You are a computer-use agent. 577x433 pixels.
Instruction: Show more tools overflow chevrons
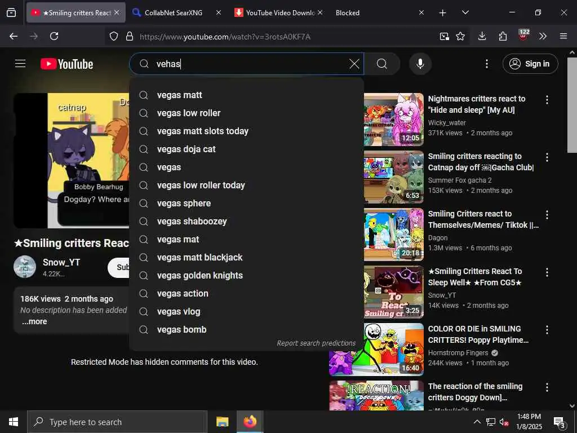[543, 36]
